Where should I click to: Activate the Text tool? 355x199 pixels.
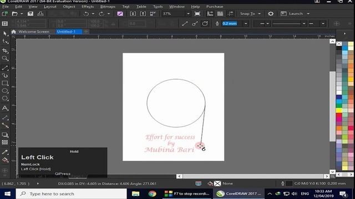click(5, 108)
